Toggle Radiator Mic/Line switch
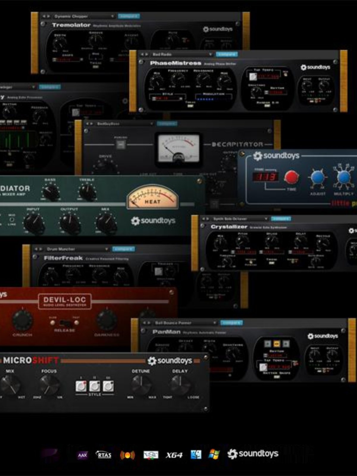 click(x=12, y=220)
